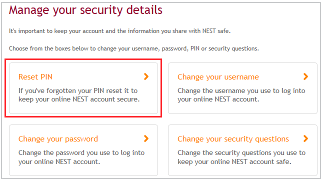Open the Change your username link
Image resolution: width=322 pixels, height=180 pixels.
tap(218, 77)
